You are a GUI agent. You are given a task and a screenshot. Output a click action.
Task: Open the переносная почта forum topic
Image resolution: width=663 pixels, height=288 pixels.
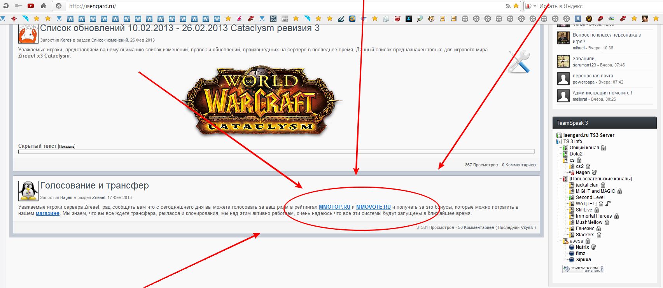click(593, 76)
